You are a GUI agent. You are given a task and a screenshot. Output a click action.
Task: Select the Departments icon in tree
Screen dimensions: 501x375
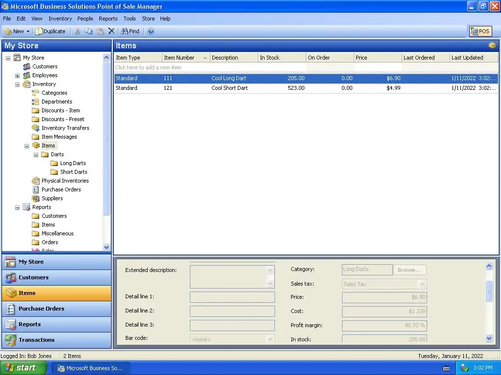35,102
